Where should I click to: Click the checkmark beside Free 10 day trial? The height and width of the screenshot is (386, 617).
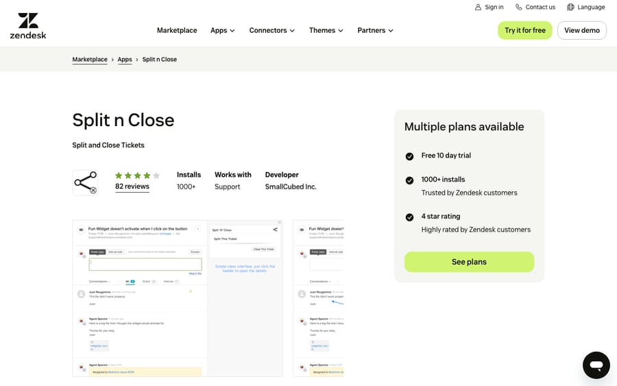[409, 156]
